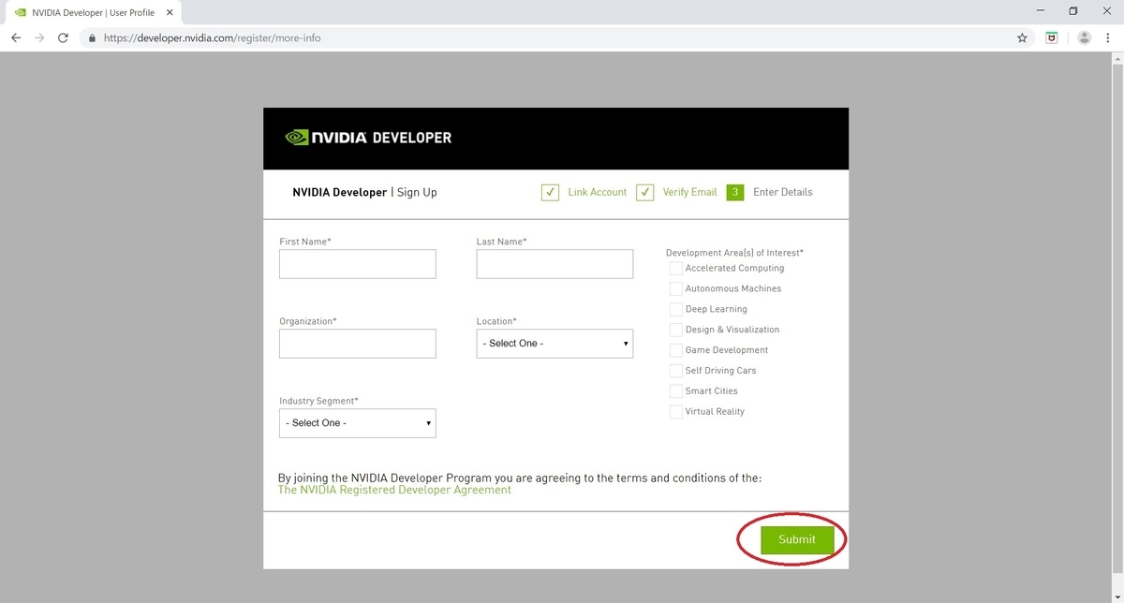This screenshot has height=603, width=1124.
Task: Open NVIDIA Registered Developer Agreement link
Action: tap(394, 490)
